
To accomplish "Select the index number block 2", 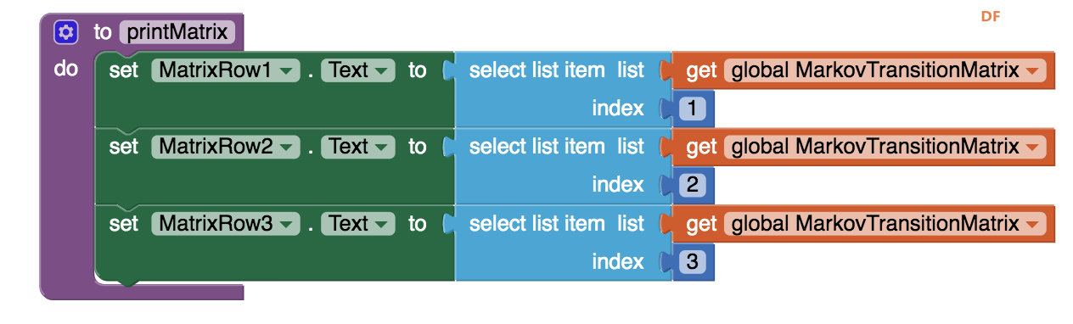I will pyautogui.click(x=693, y=185).
